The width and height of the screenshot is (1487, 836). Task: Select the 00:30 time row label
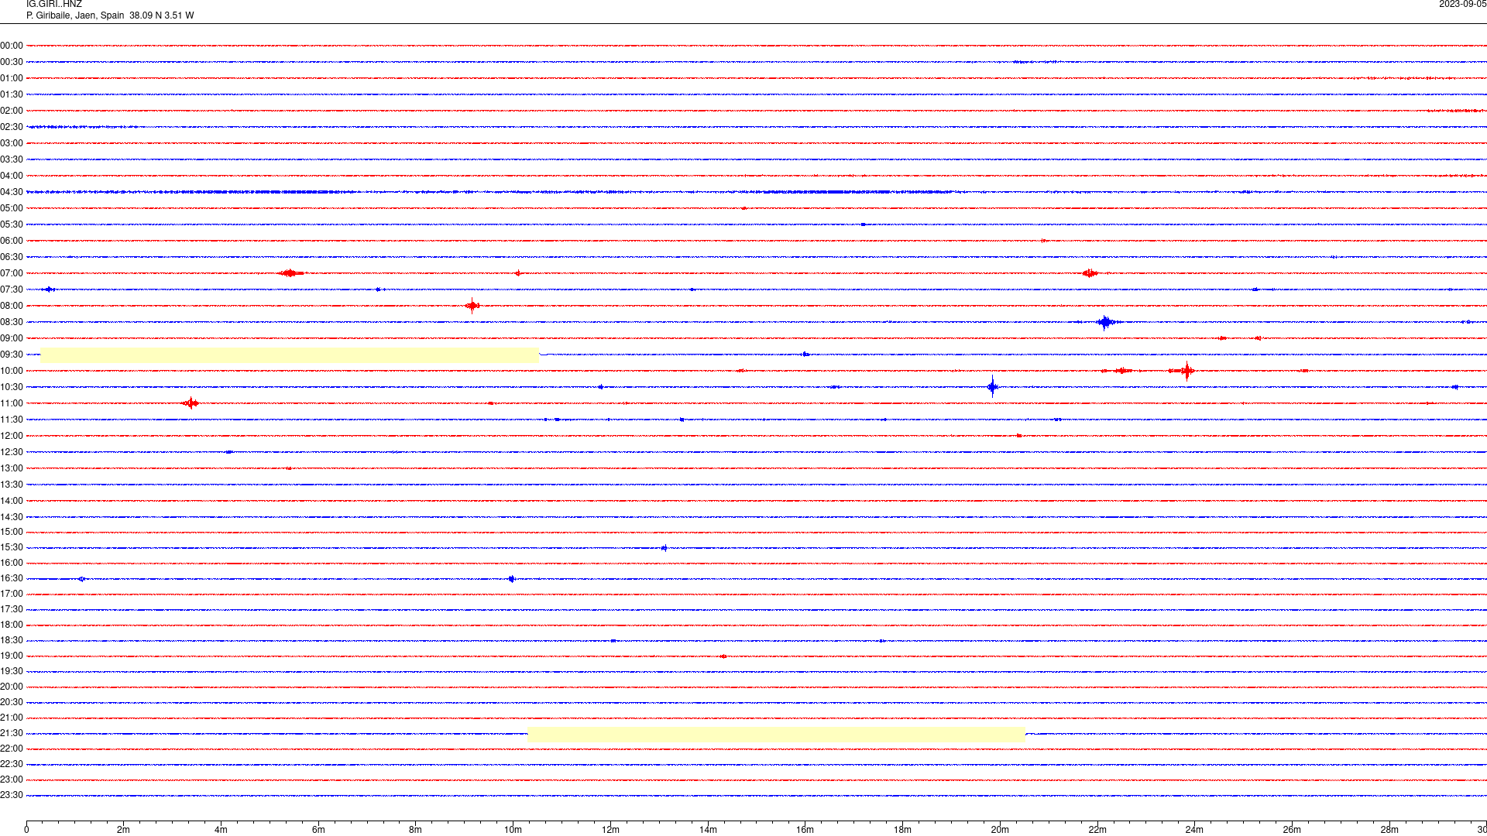pyautogui.click(x=12, y=62)
